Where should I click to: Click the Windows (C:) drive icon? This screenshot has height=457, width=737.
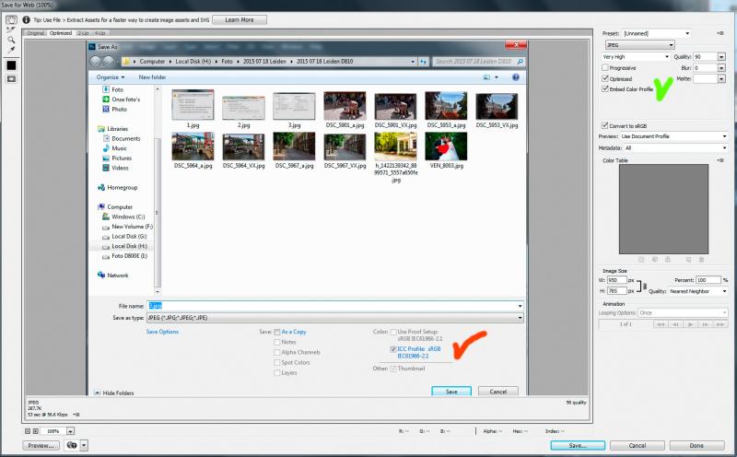(x=106, y=217)
